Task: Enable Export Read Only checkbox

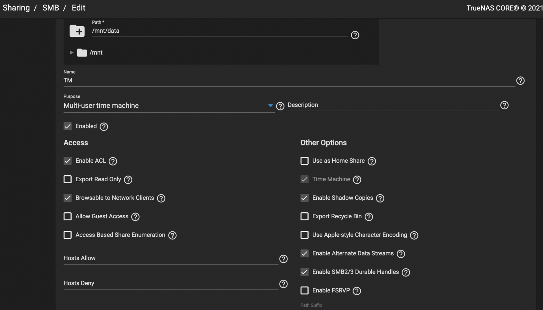Action: pos(68,179)
